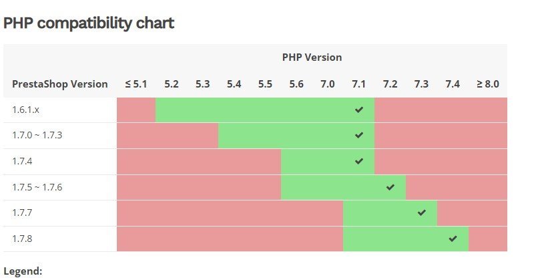Click the '7.0' PHP version header
The image size is (548, 278).
328,84
